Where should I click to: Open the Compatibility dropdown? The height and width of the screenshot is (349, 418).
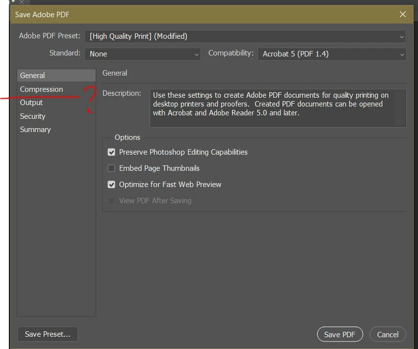click(x=332, y=54)
